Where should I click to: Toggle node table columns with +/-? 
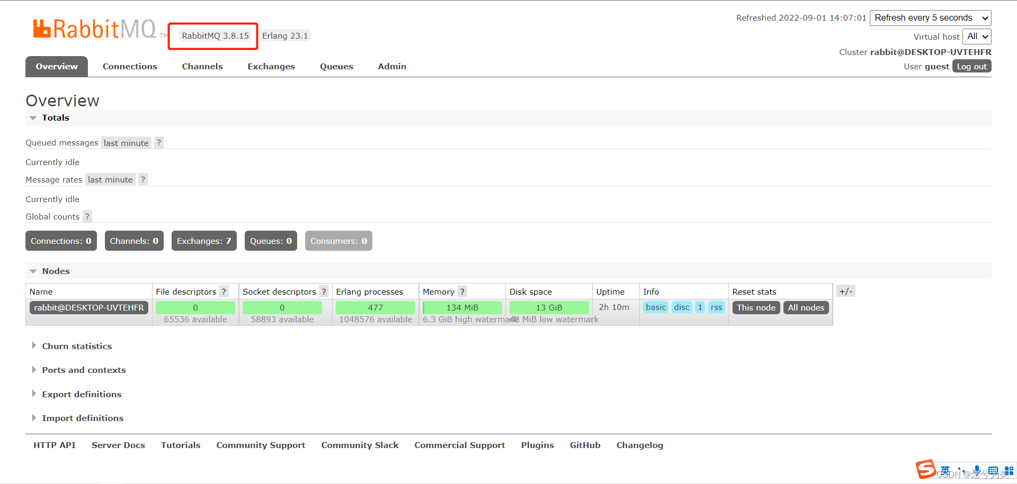click(x=846, y=291)
